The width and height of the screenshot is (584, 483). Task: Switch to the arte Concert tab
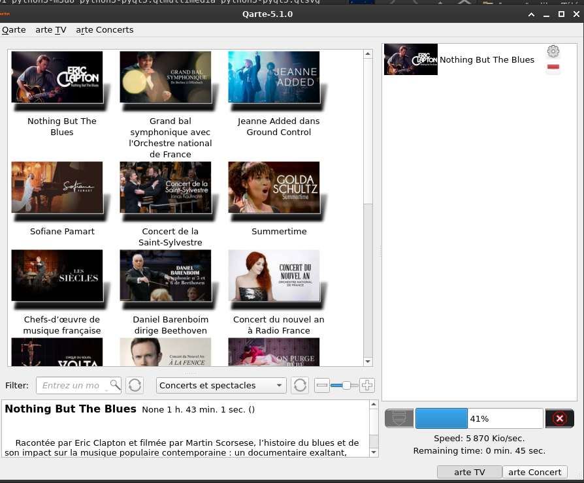[534, 472]
